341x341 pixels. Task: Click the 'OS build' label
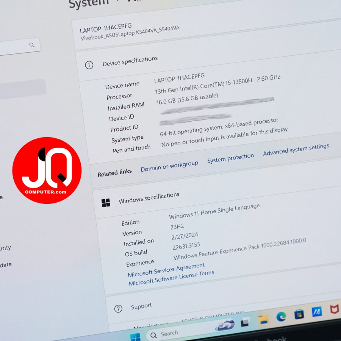pos(136,253)
